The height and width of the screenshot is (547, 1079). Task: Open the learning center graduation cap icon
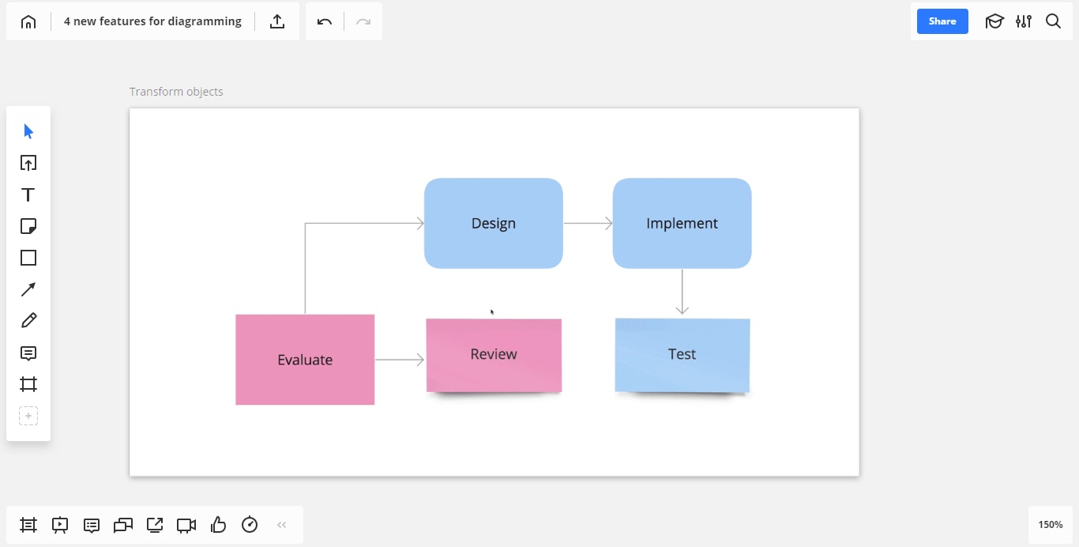(x=994, y=21)
